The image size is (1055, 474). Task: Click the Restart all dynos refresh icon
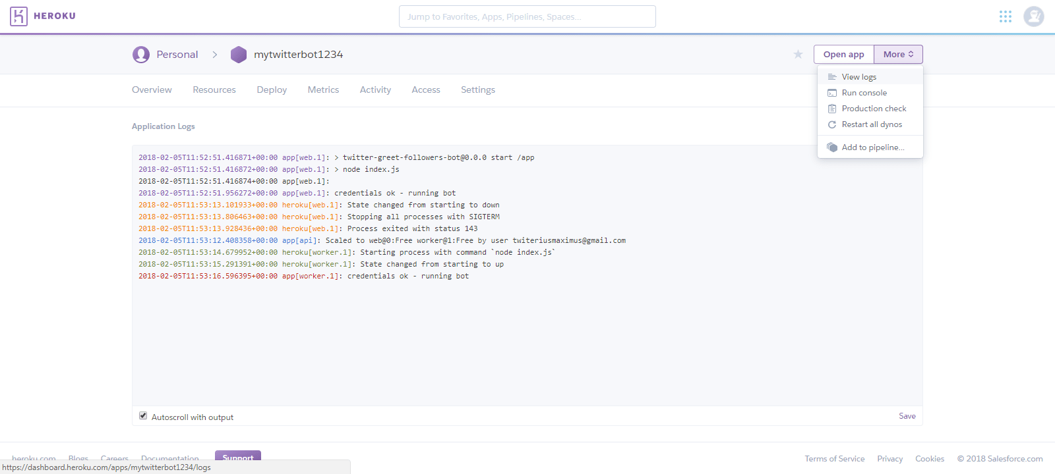pyautogui.click(x=832, y=124)
